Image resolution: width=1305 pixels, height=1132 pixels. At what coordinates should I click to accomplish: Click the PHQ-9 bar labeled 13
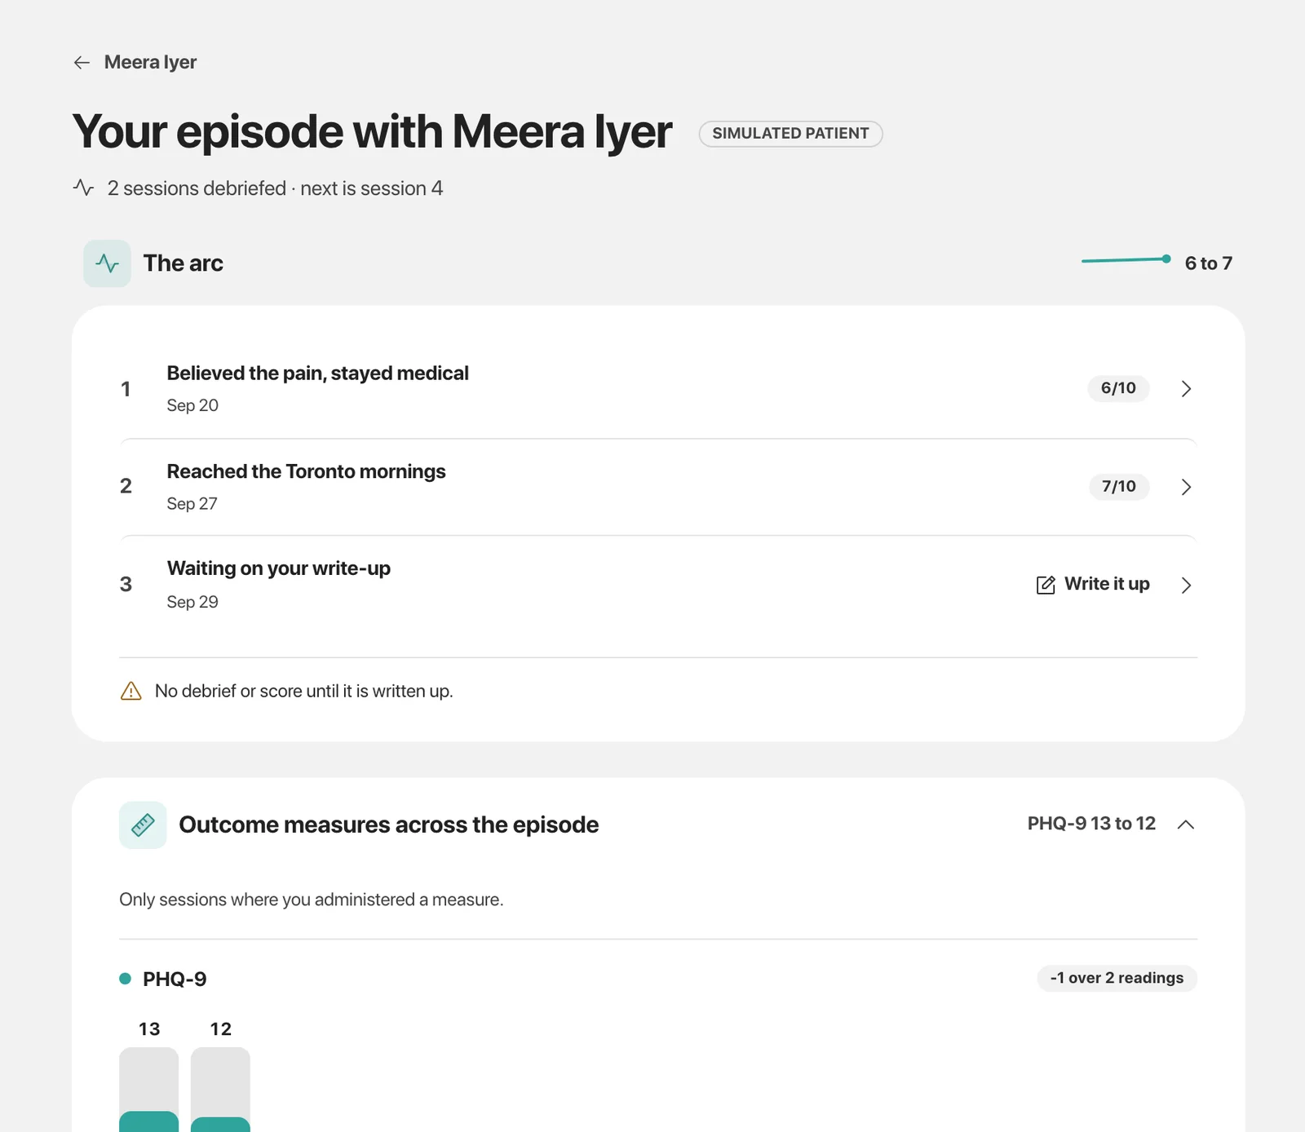[x=148, y=1090]
